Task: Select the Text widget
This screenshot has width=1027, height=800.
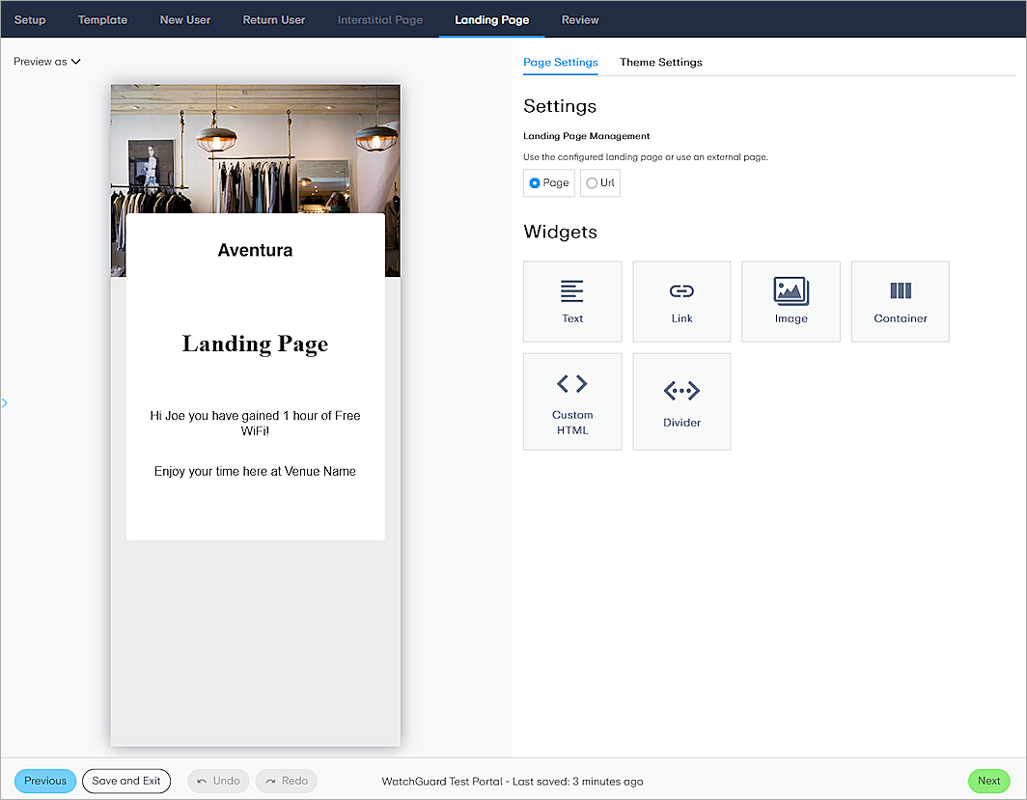Action: 572,301
